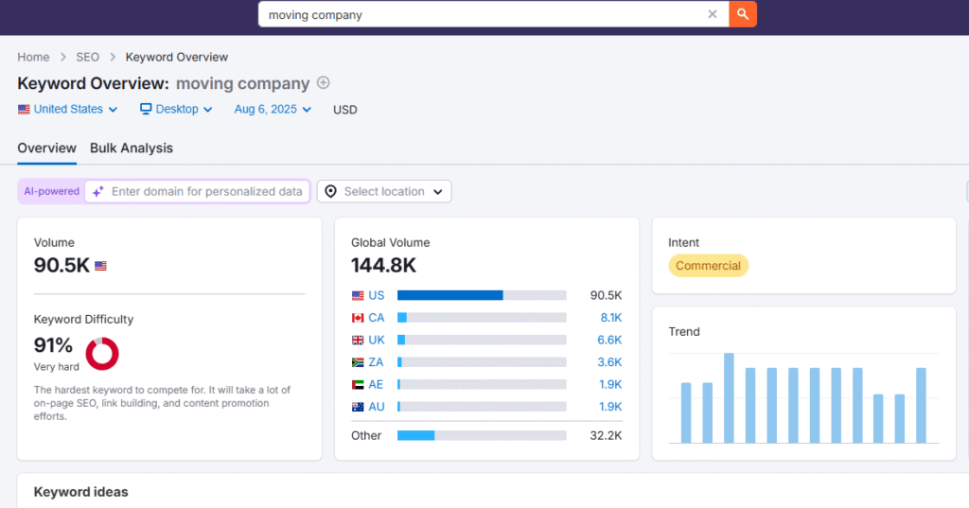Open the Desktop device dropdown
This screenshot has width=969, height=508.
pos(177,110)
